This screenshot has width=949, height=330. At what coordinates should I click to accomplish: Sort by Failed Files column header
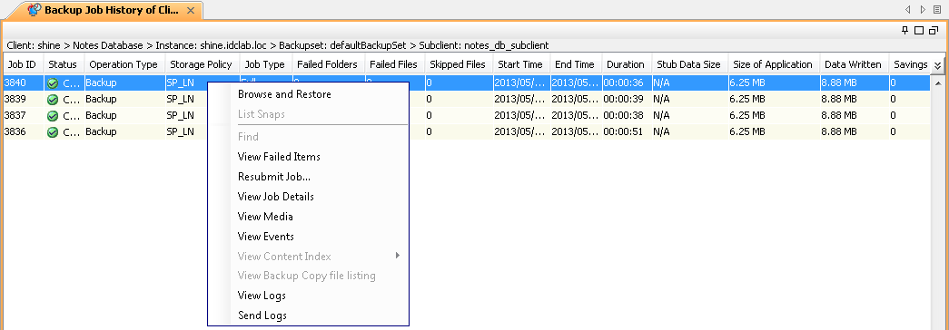coord(393,64)
